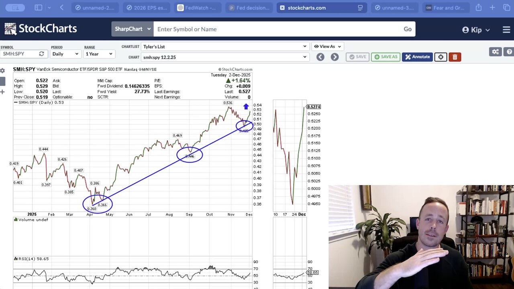Switch to the unnamed-3 browser tab
The height and width of the screenshot is (289, 514).
pos(394,8)
